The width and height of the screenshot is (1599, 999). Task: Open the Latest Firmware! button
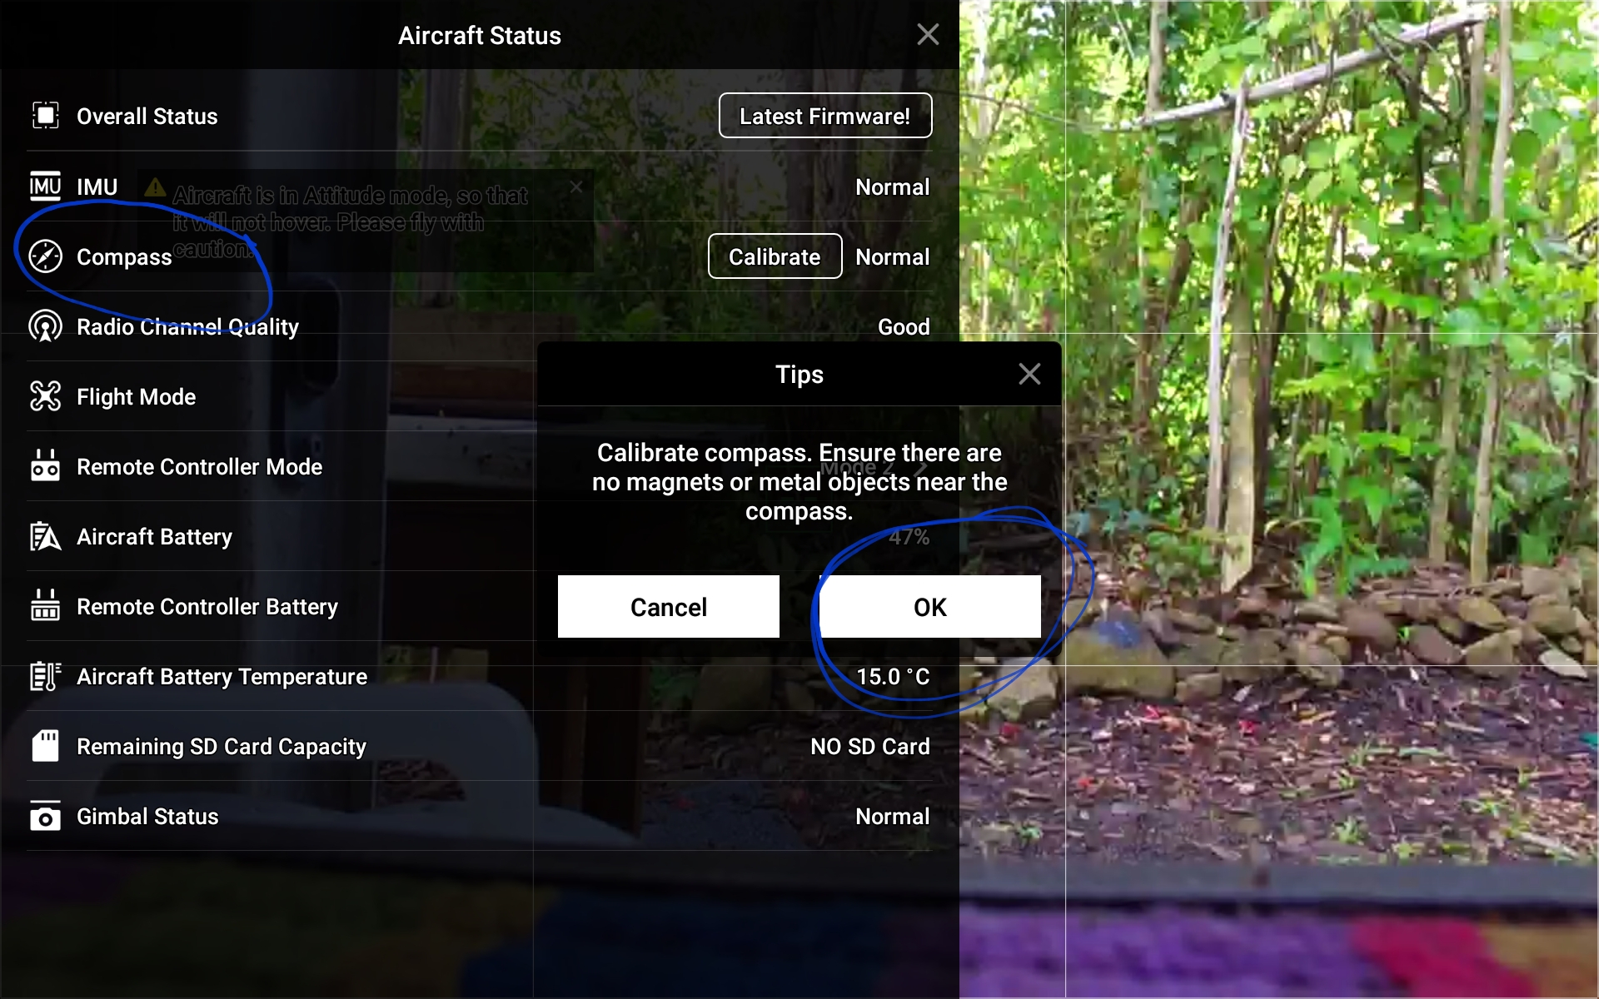tap(825, 116)
